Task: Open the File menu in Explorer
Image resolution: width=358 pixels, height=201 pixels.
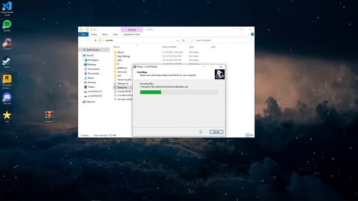Action: click(x=83, y=35)
